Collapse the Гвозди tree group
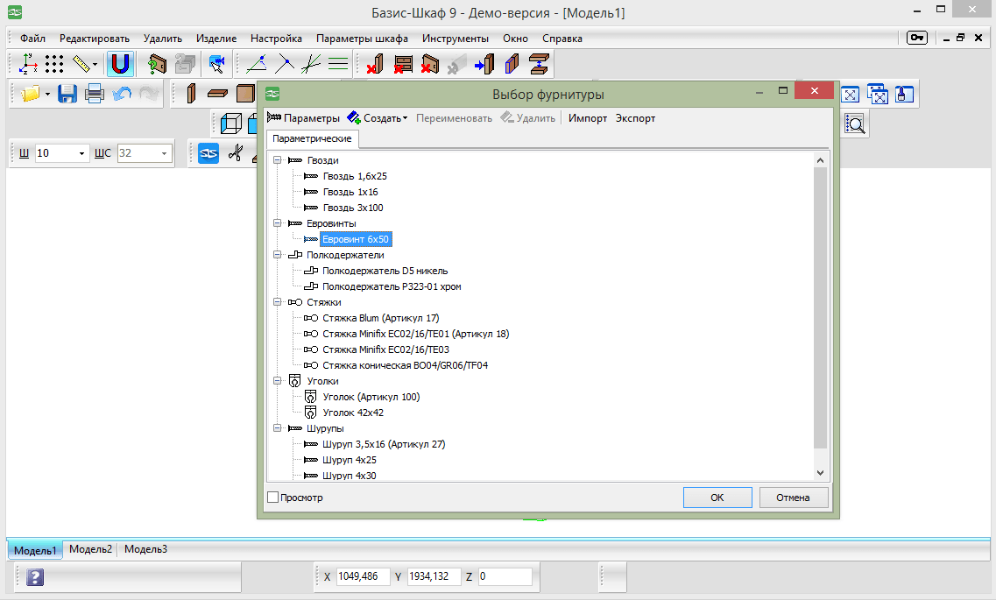 tap(278, 160)
